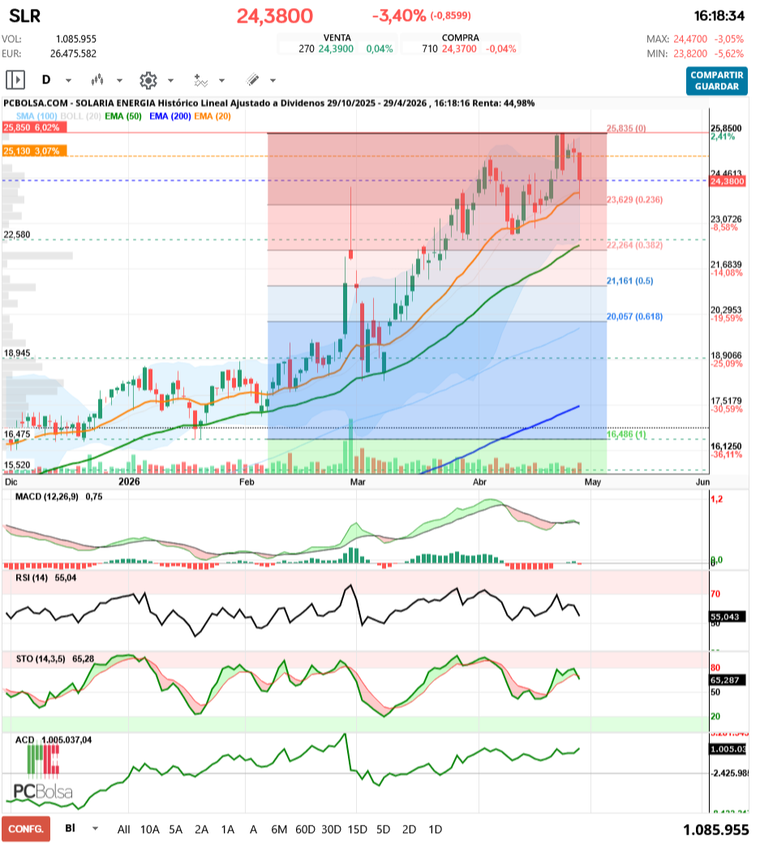
Task: Open the chart settings gear icon
Action: 148,80
